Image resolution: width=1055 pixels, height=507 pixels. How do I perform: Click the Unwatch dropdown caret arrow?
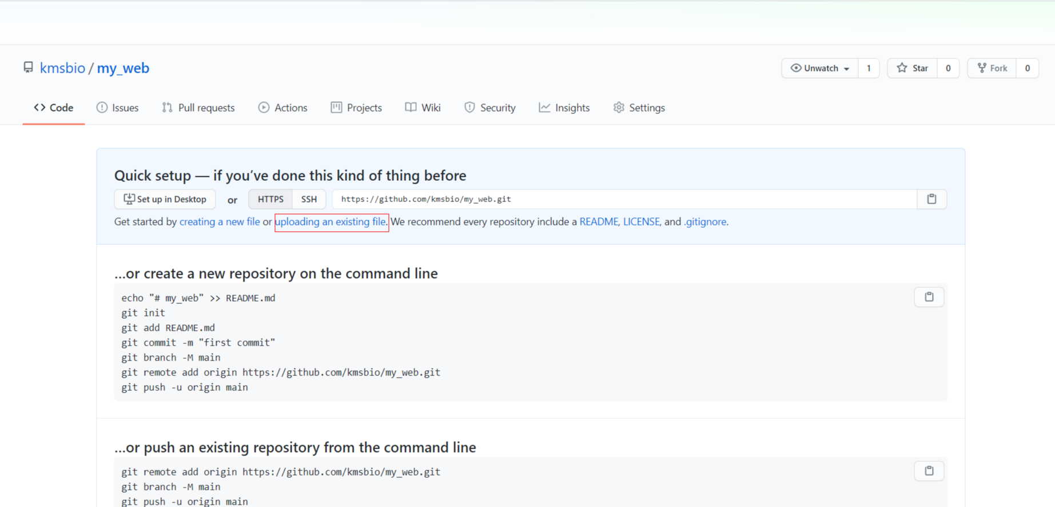[x=846, y=69]
